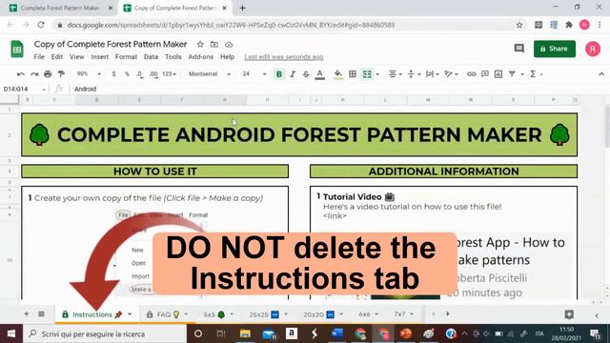Star the Copy of Complete Forest Pattern Maker document
610x343 pixels.
(x=200, y=45)
